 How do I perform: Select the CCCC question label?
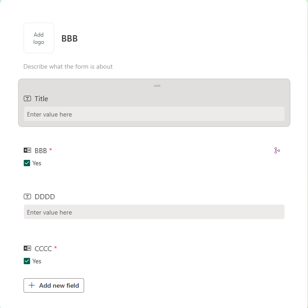tap(43, 249)
